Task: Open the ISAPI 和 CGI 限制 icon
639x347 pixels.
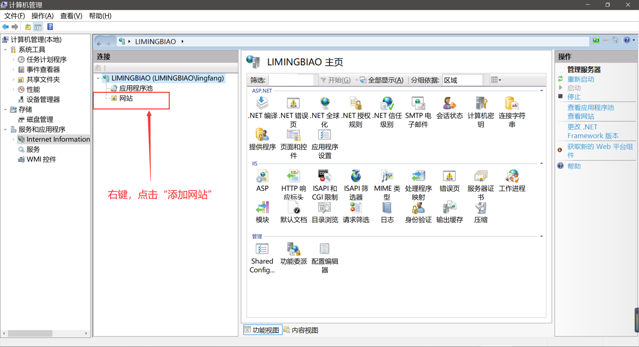Action: click(324, 176)
